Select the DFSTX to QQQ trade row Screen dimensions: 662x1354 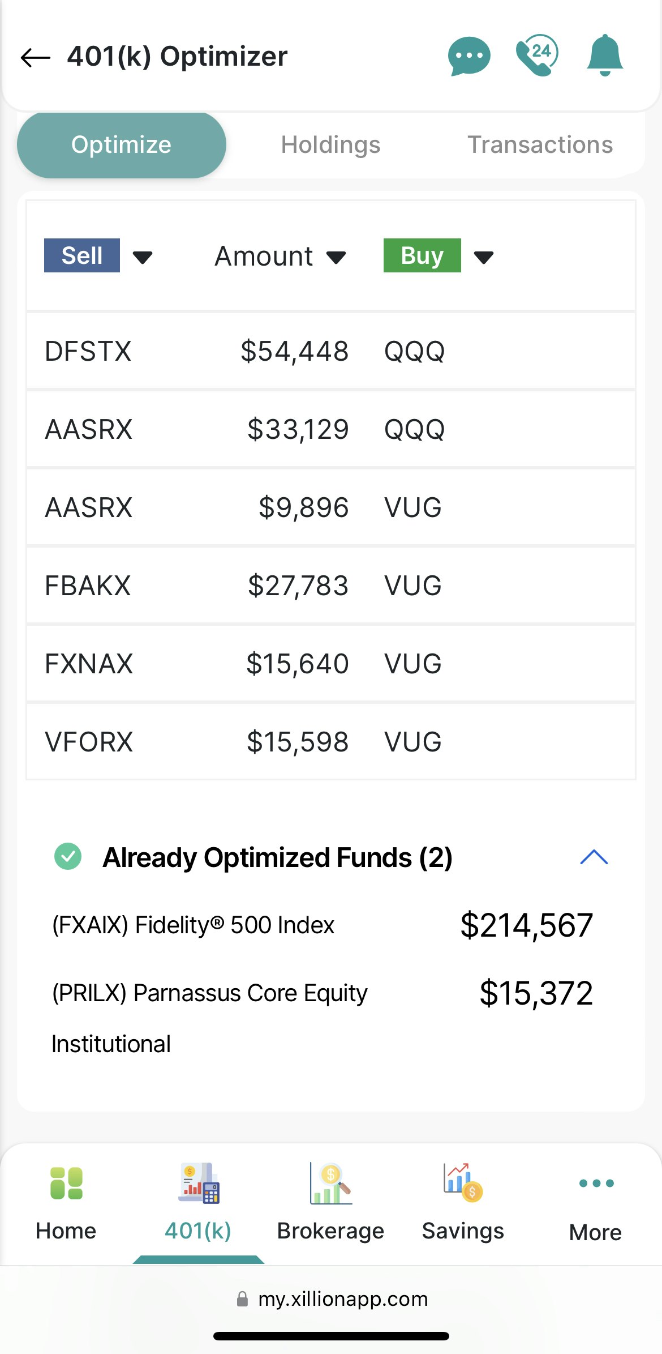pyautogui.click(x=331, y=351)
